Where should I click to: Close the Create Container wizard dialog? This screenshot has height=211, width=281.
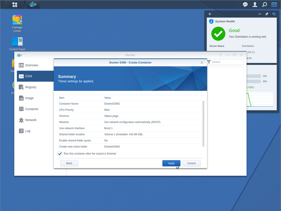coord(202,62)
